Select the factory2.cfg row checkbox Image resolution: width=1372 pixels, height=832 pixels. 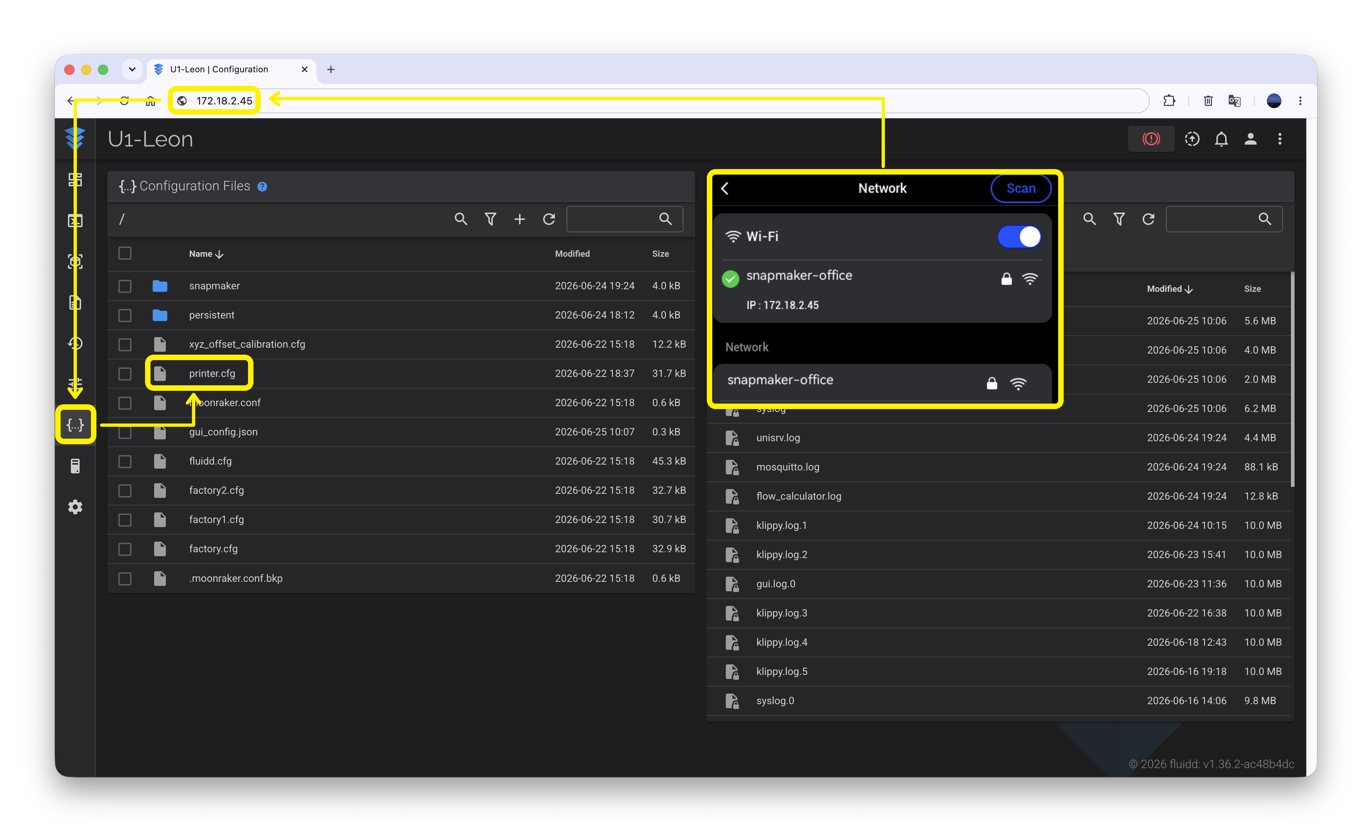click(125, 491)
